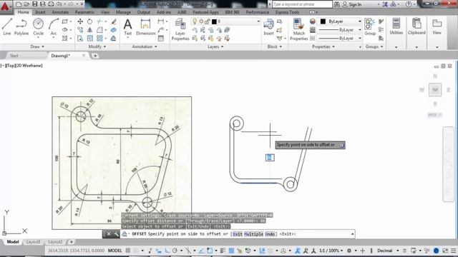
Task: Open the ByLayer color dropdown
Action: (x=359, y=21)
